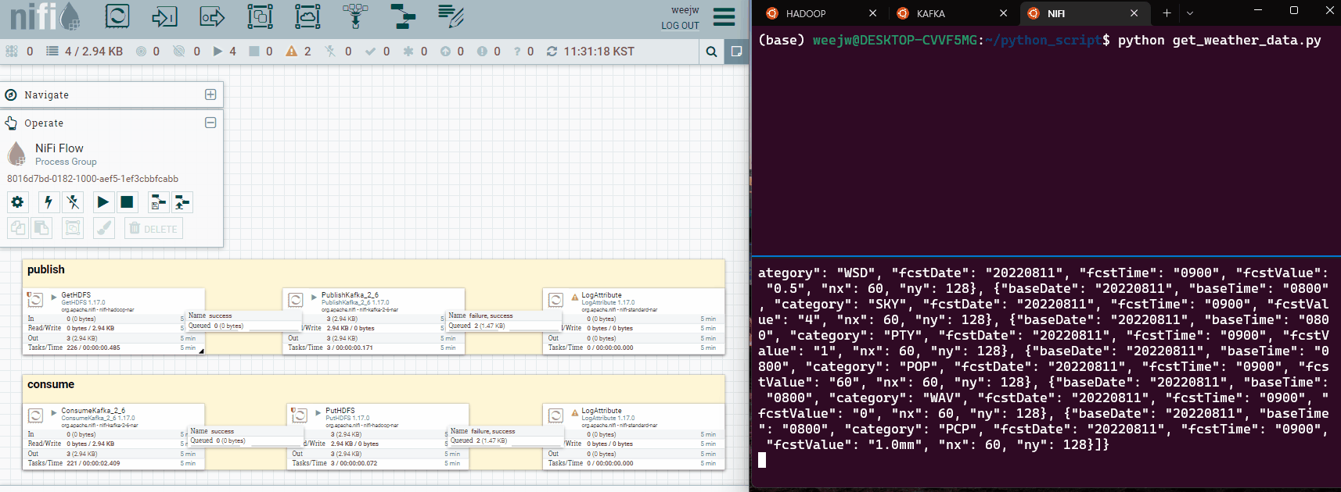Image resolution: width=1341 pixels, height=492 pixels.
Task: Open process group configuration gear icon
Action: pyautogui.click(x=18, y=202)
